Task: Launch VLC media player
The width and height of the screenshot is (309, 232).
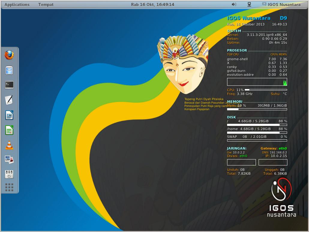Action: 9,145
